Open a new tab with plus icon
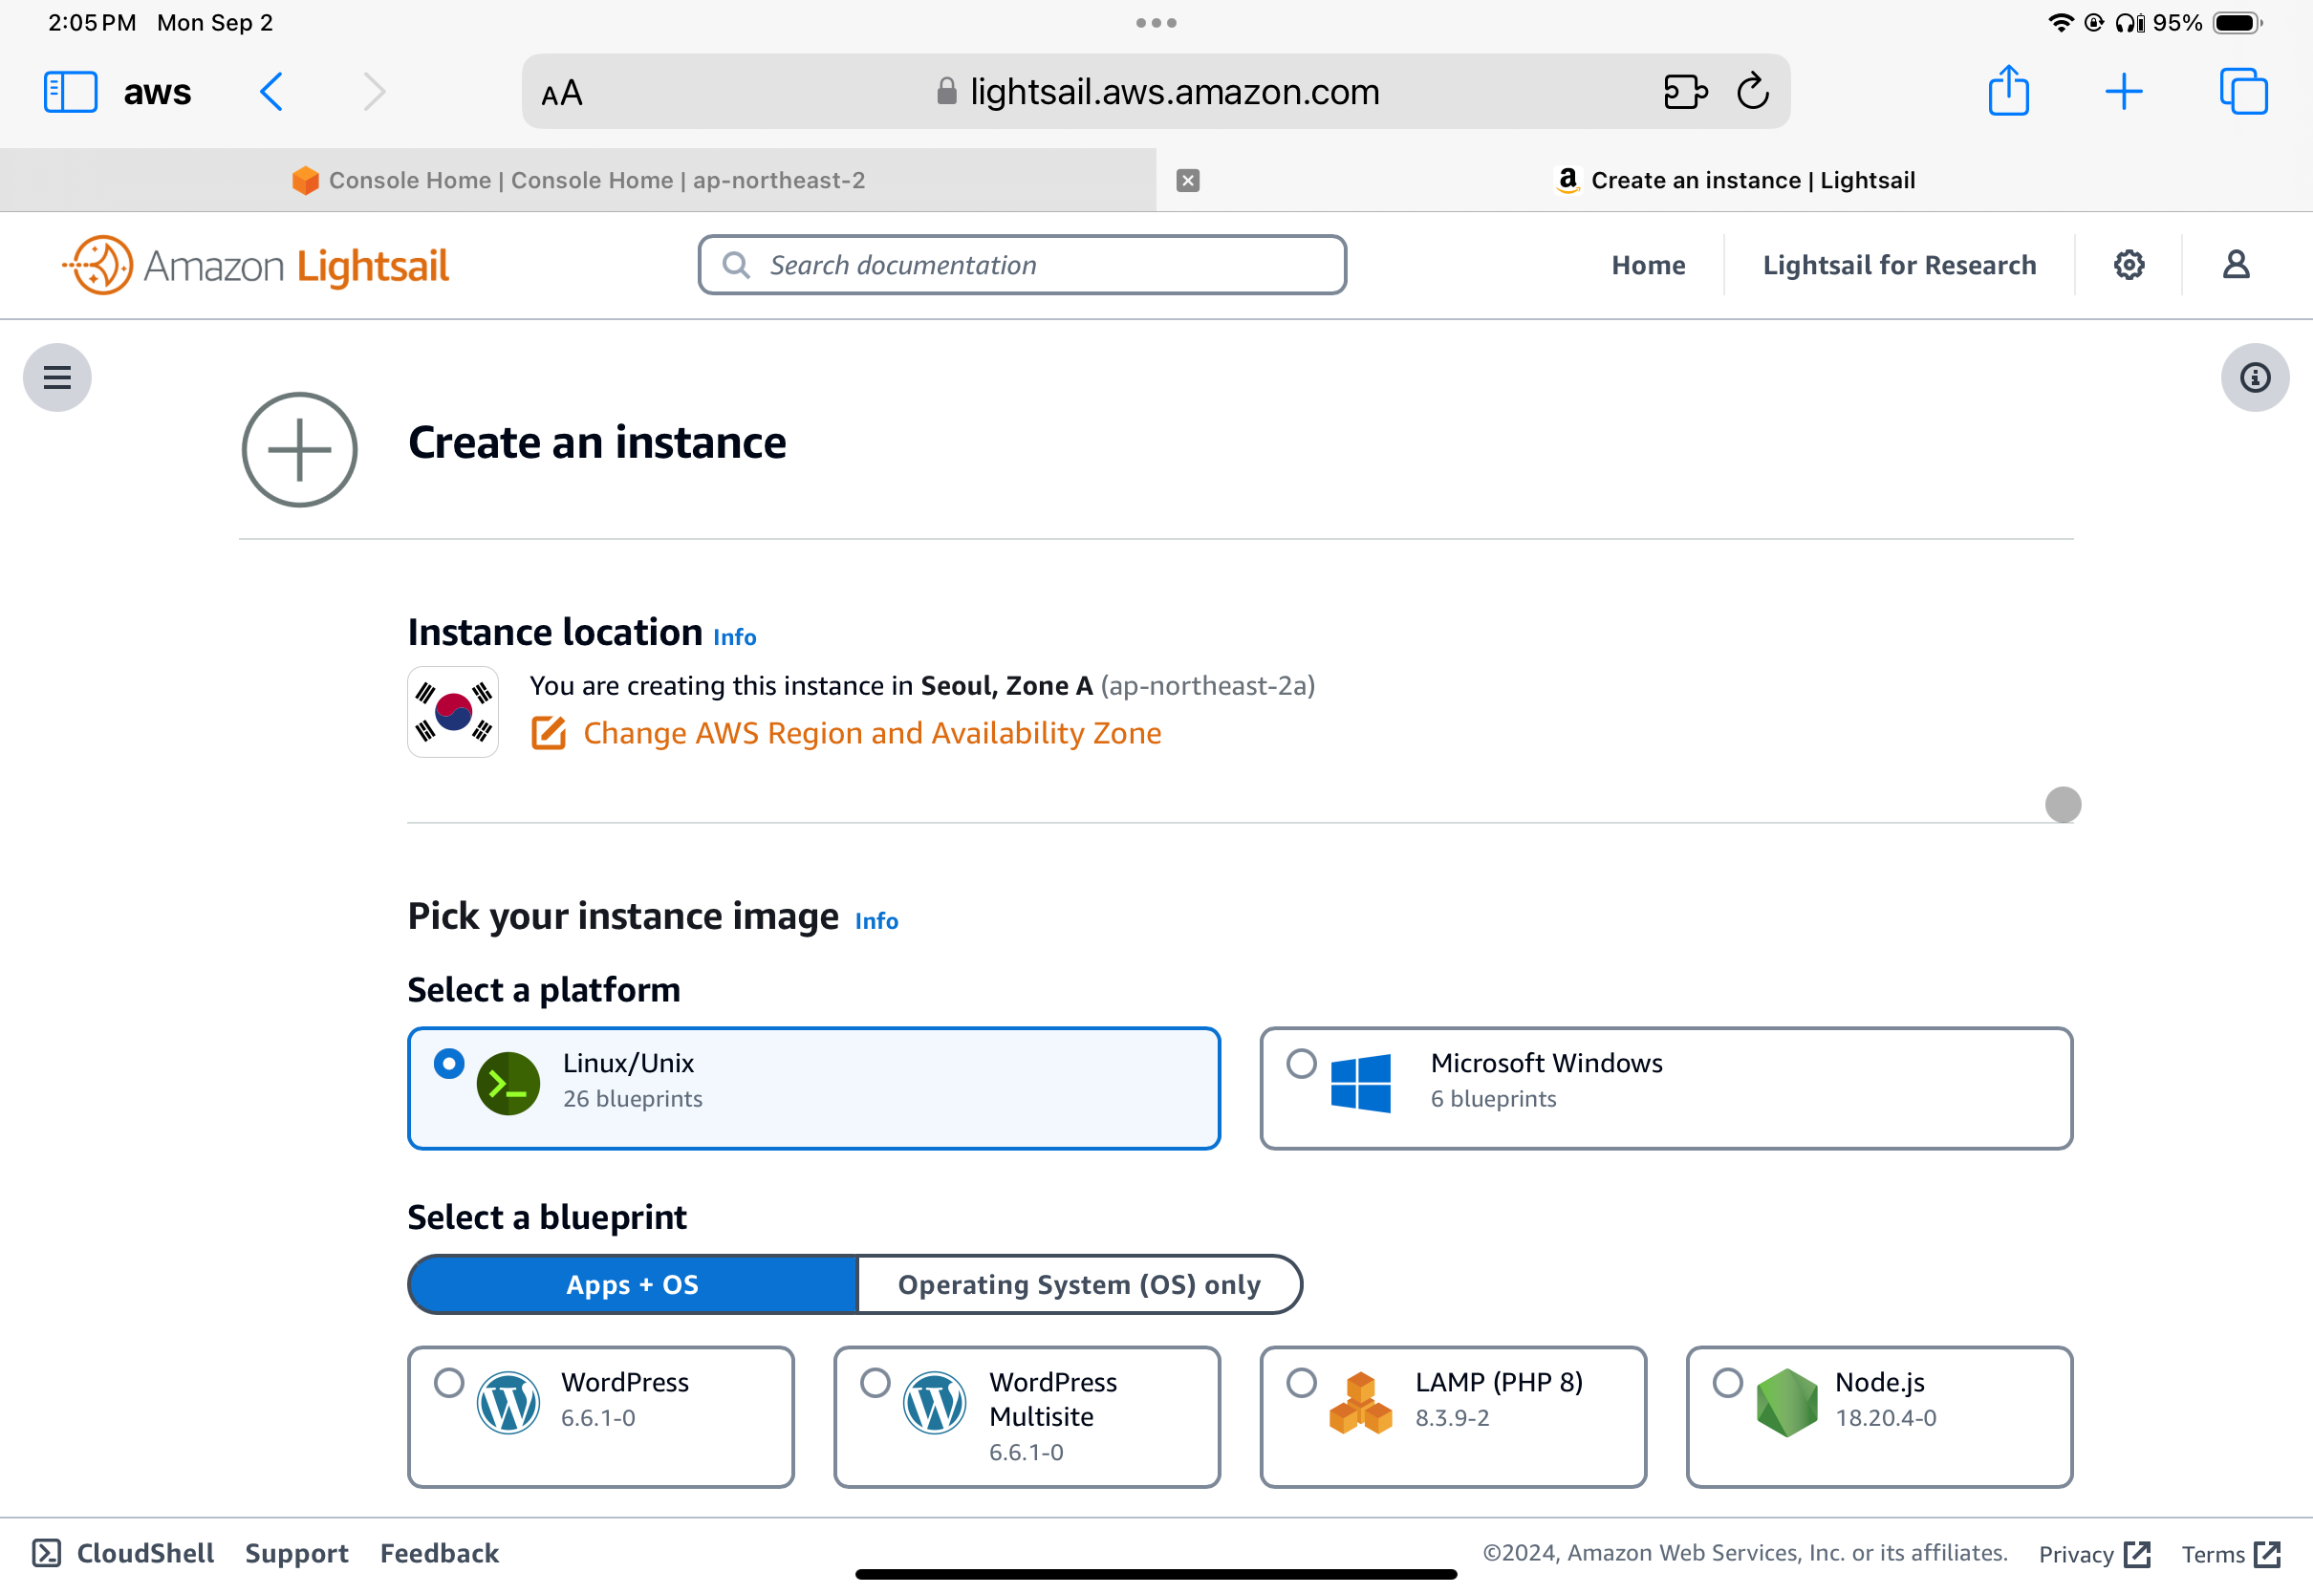Image resolution: width=2313 pixels, height=1594 pixels. (x=2123, y=92)
